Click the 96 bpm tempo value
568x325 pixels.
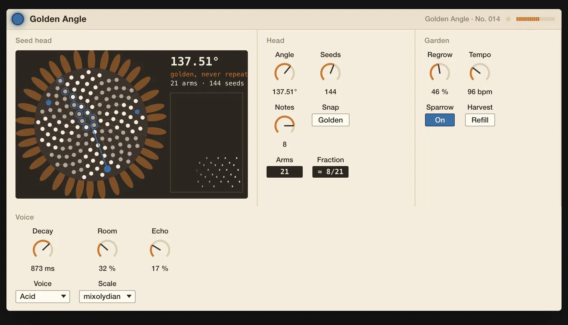(480, 92)
